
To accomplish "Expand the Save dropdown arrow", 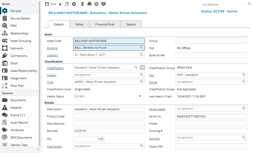I will [60, 5].
